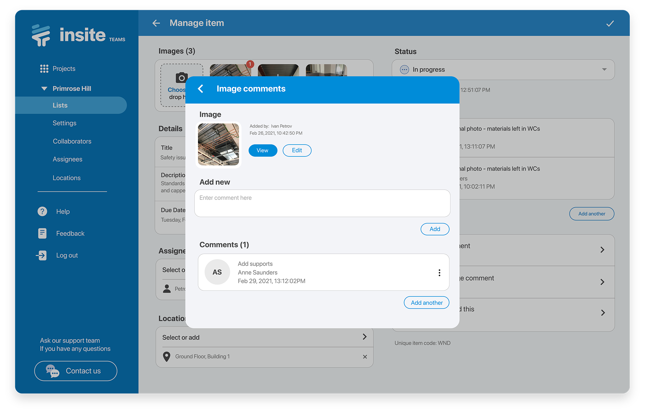Click the Primrose Hill project name
Screen dimensions: 645x414
[x=72, y=89]
